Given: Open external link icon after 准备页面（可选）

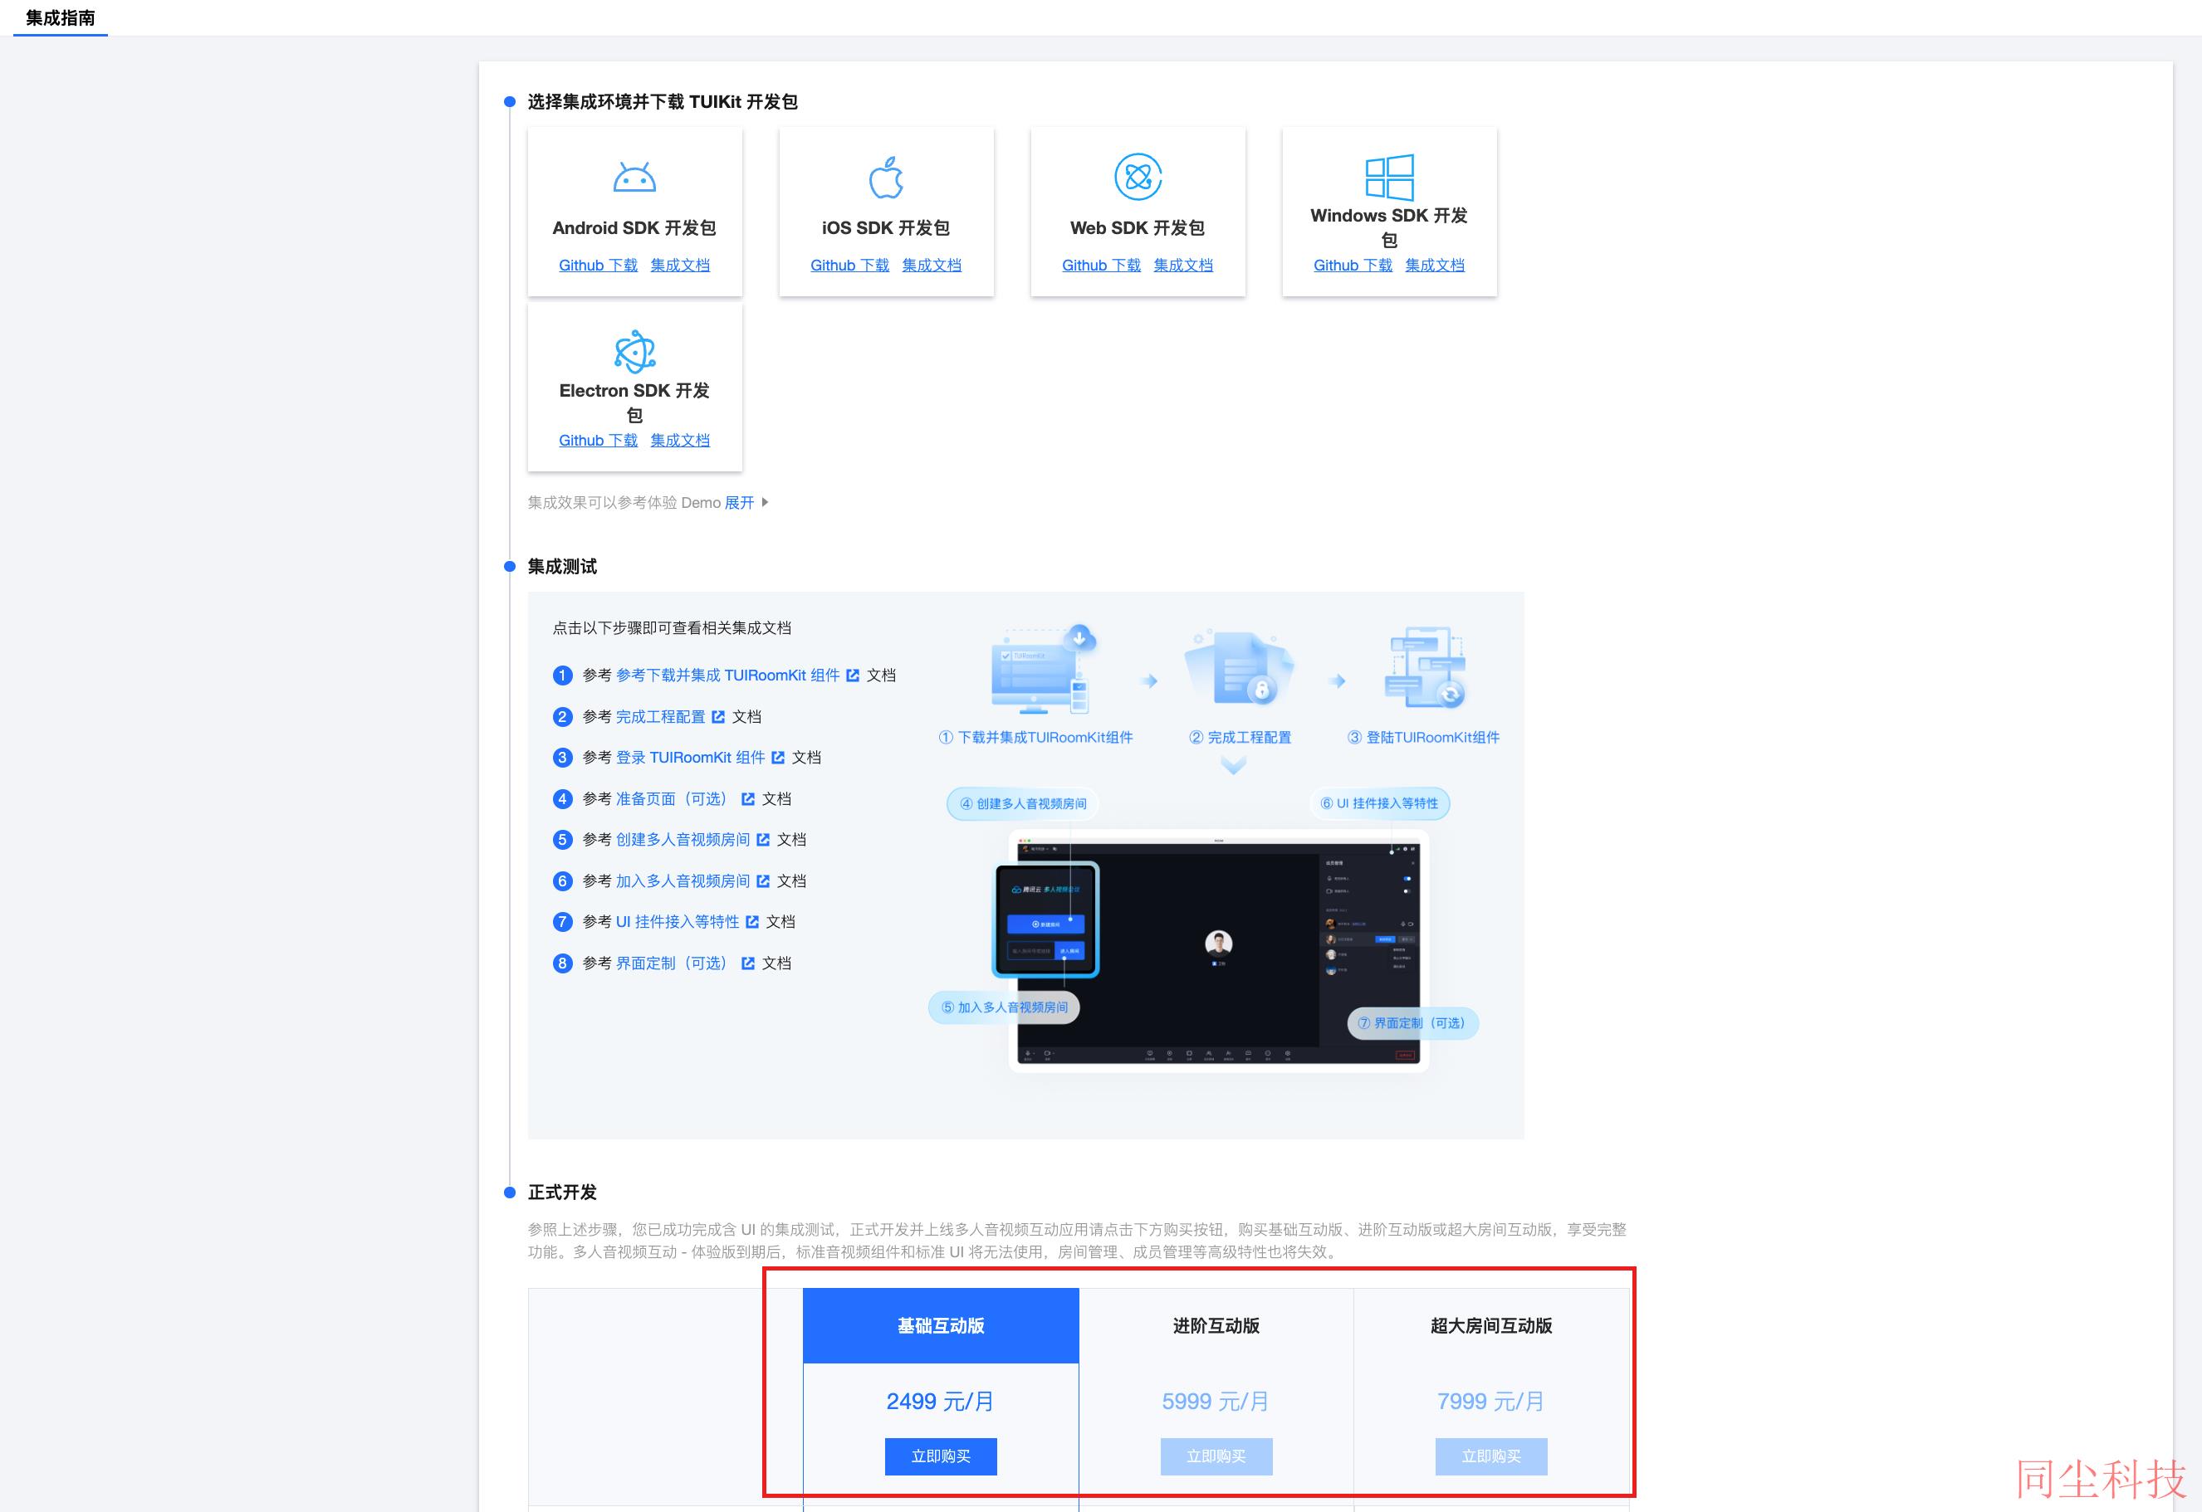Looking at the screenshot, I should pyautogui.click(x=748, y=800).
